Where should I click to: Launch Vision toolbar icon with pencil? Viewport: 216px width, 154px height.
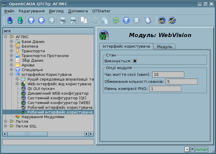click(x=172, y=20)
